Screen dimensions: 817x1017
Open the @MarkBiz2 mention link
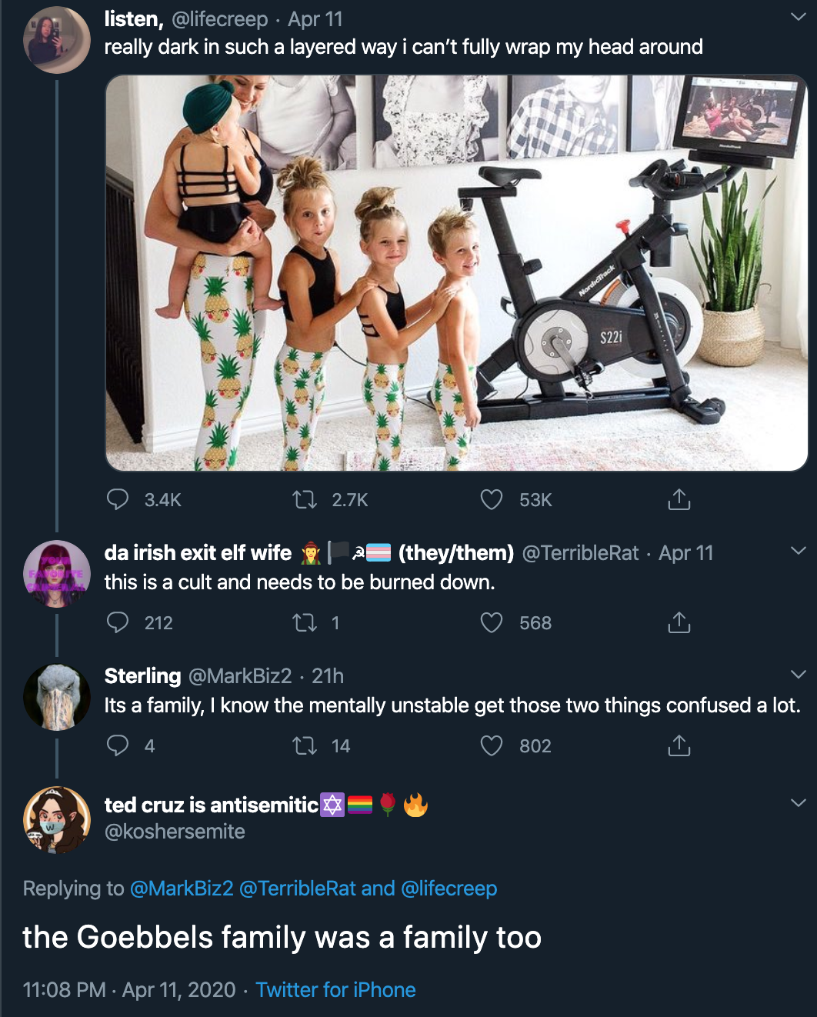[x=182, y=889]
